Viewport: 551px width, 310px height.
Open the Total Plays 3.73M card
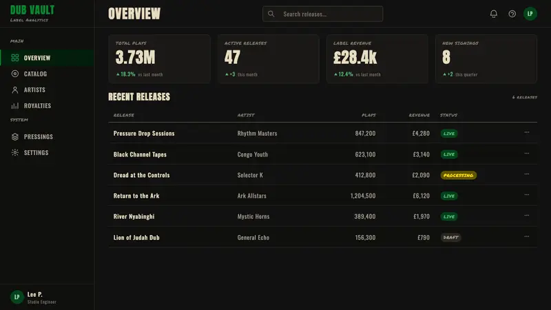tap(159, 59)
